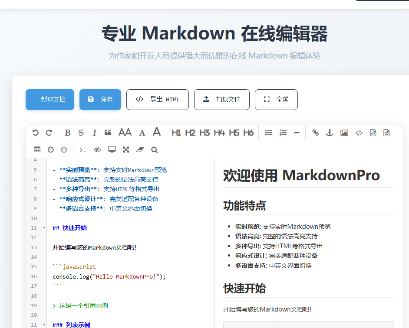The image size is (409, 328).
Task: Click preview bullet 语法高亮
Action: (277, 237)
